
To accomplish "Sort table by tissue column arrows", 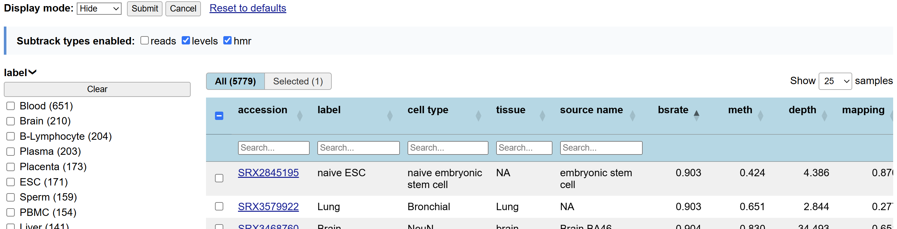I will click(x=543, y=116).
